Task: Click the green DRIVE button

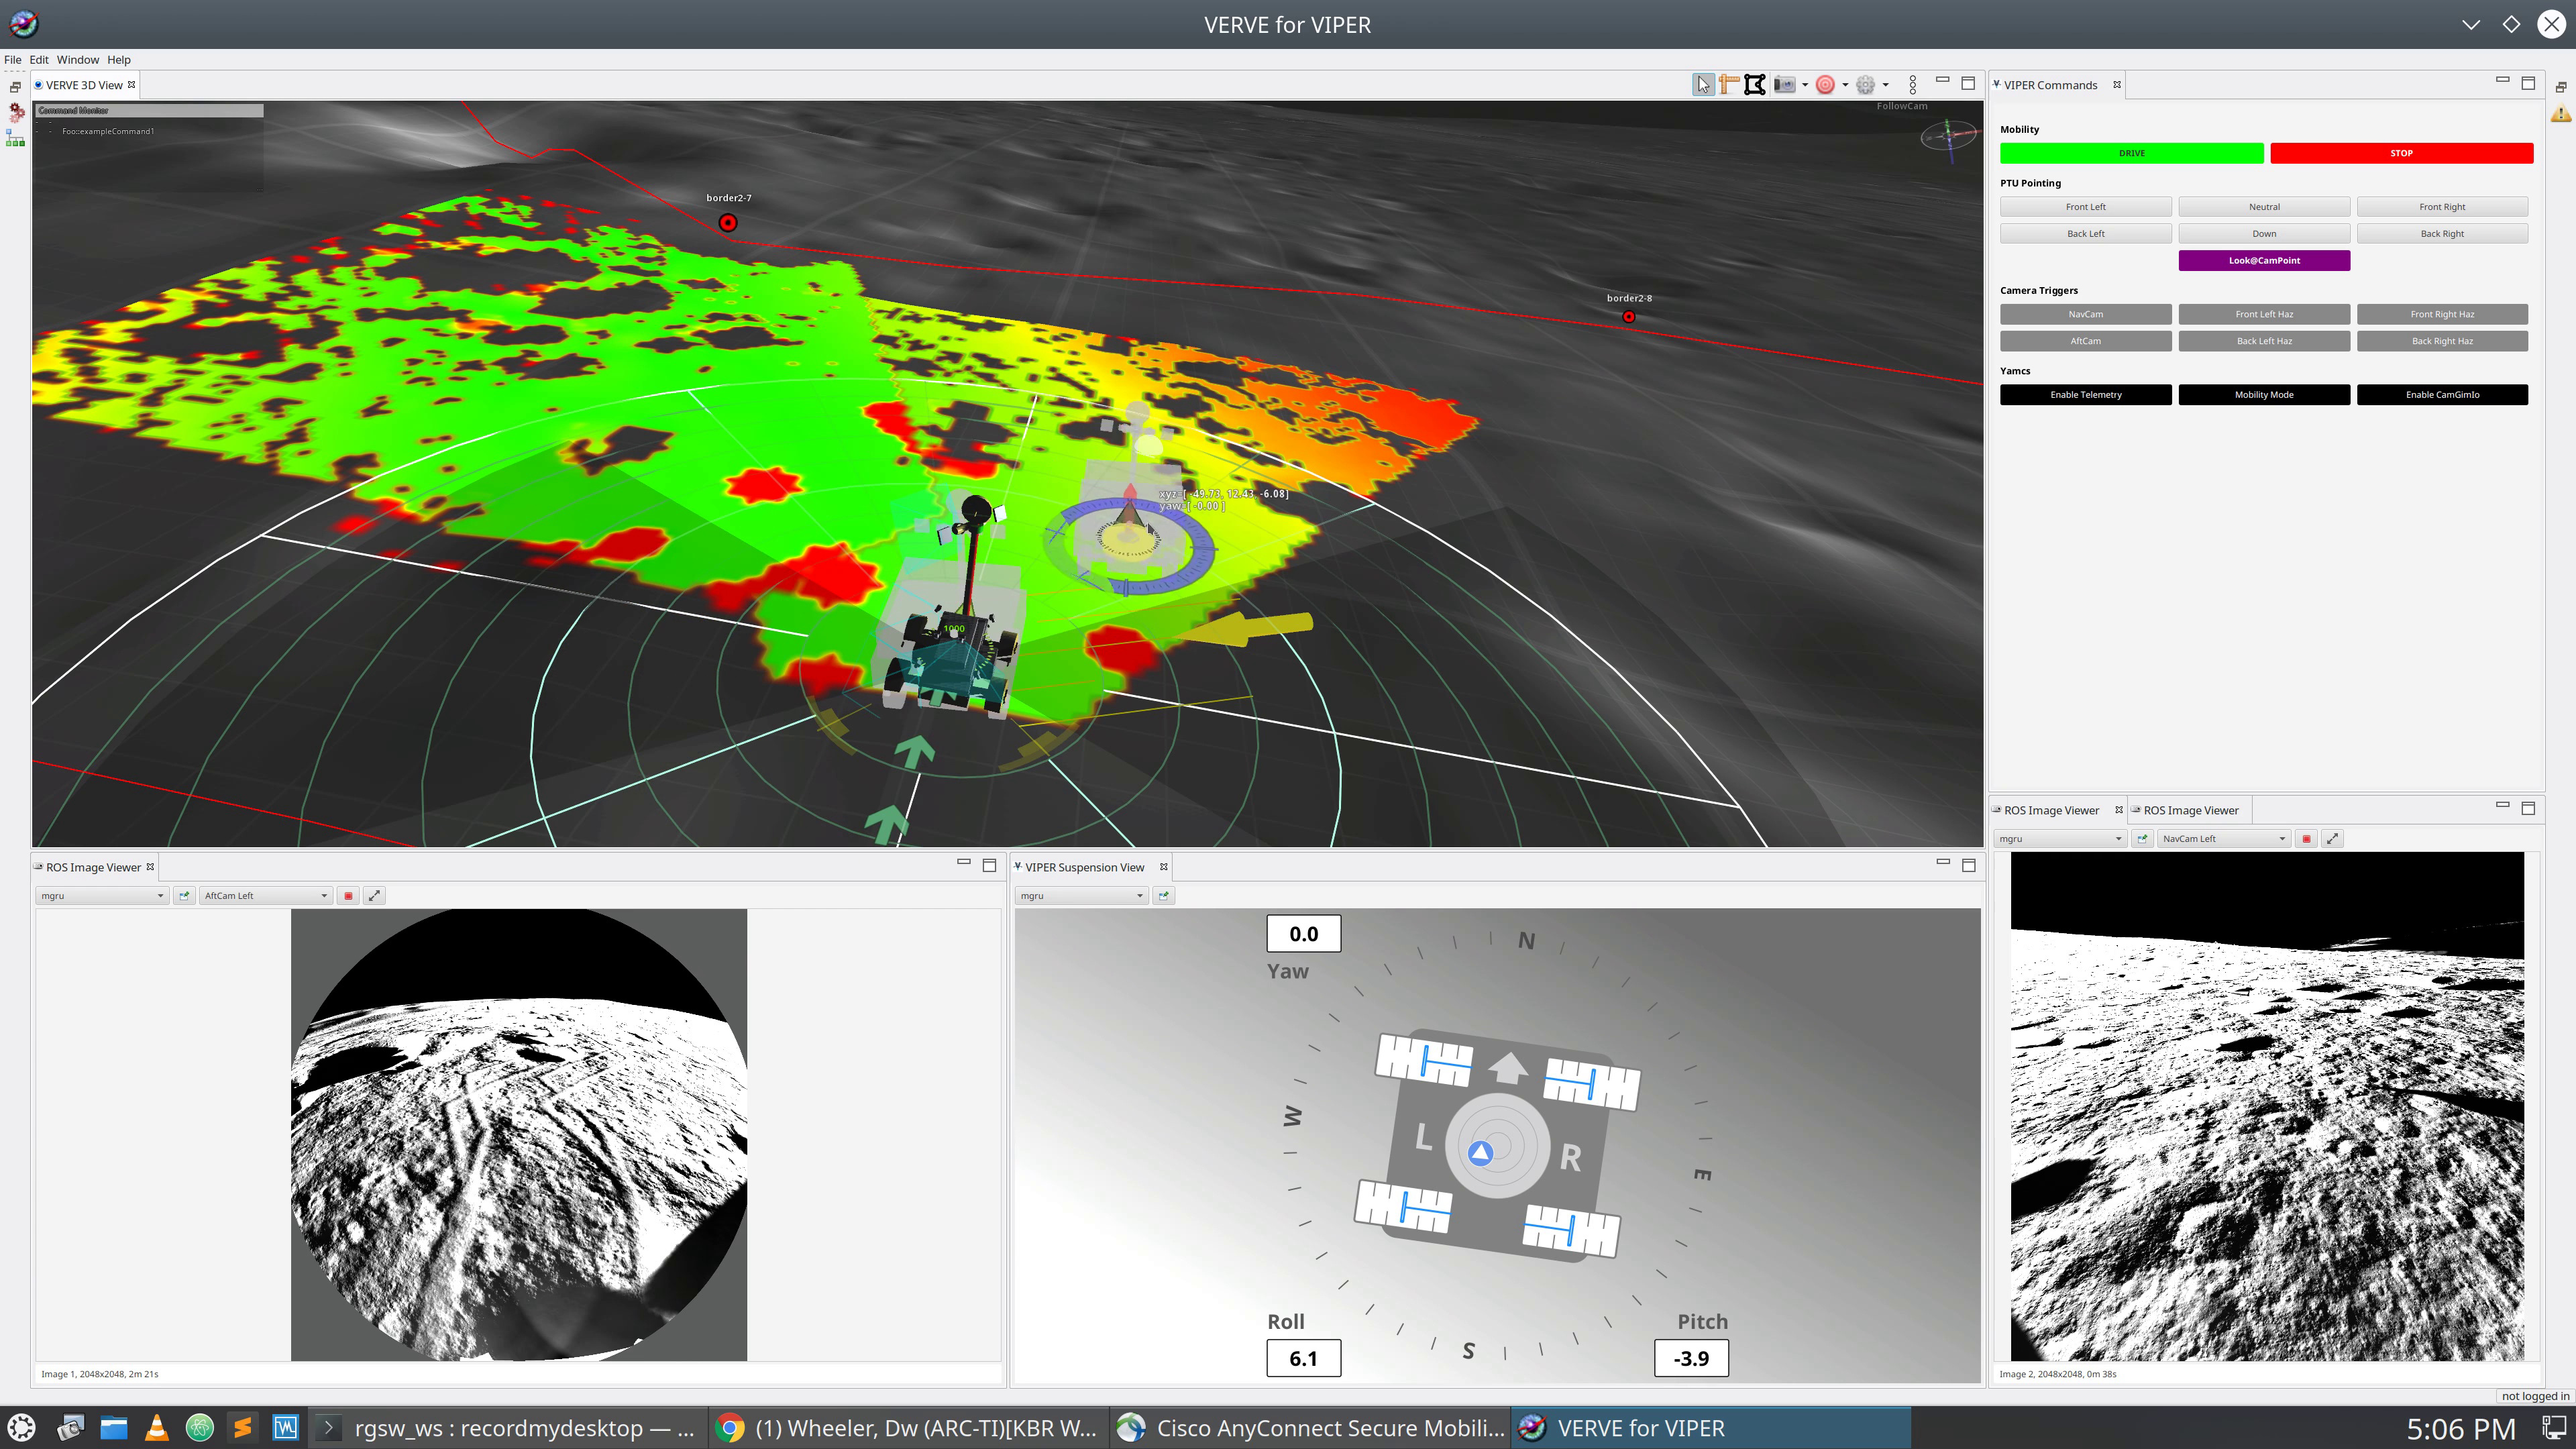Action: pyautogui.click(x=2131, y=153)
